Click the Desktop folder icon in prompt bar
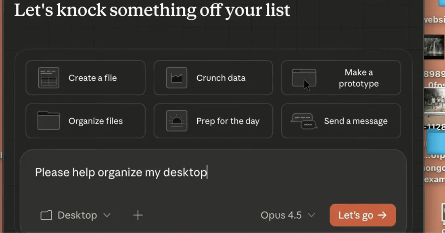 [x=46, y=215]
